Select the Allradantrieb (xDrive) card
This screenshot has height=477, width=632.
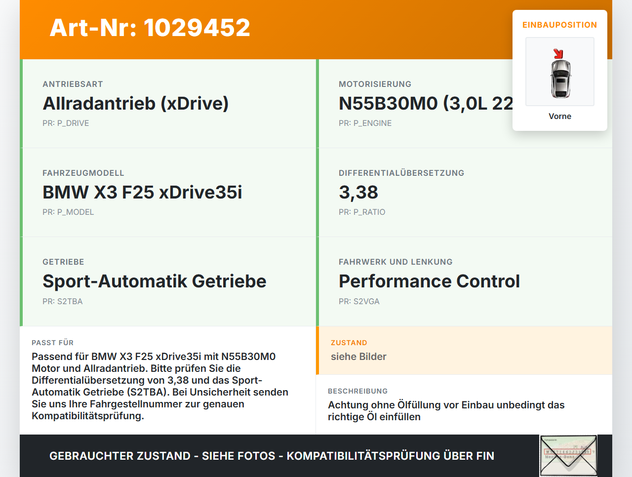point(168,104)
